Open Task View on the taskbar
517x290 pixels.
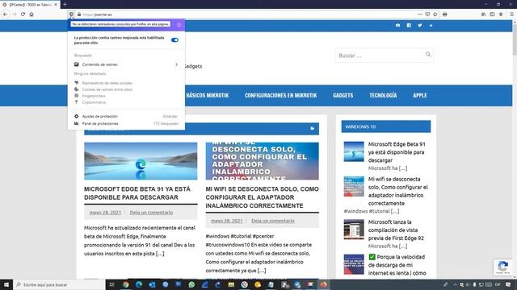(x=111, y=284)
